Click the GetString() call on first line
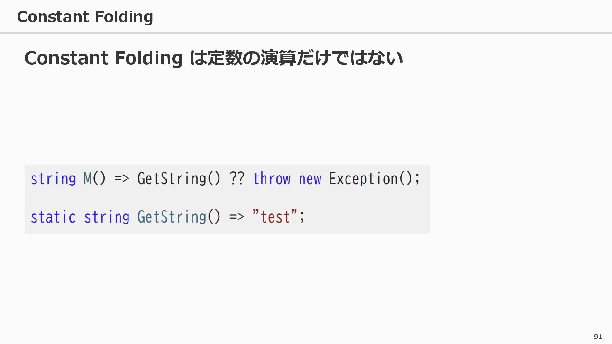Image resolution: width=612 pixels, height=344 pixels. 178,179
